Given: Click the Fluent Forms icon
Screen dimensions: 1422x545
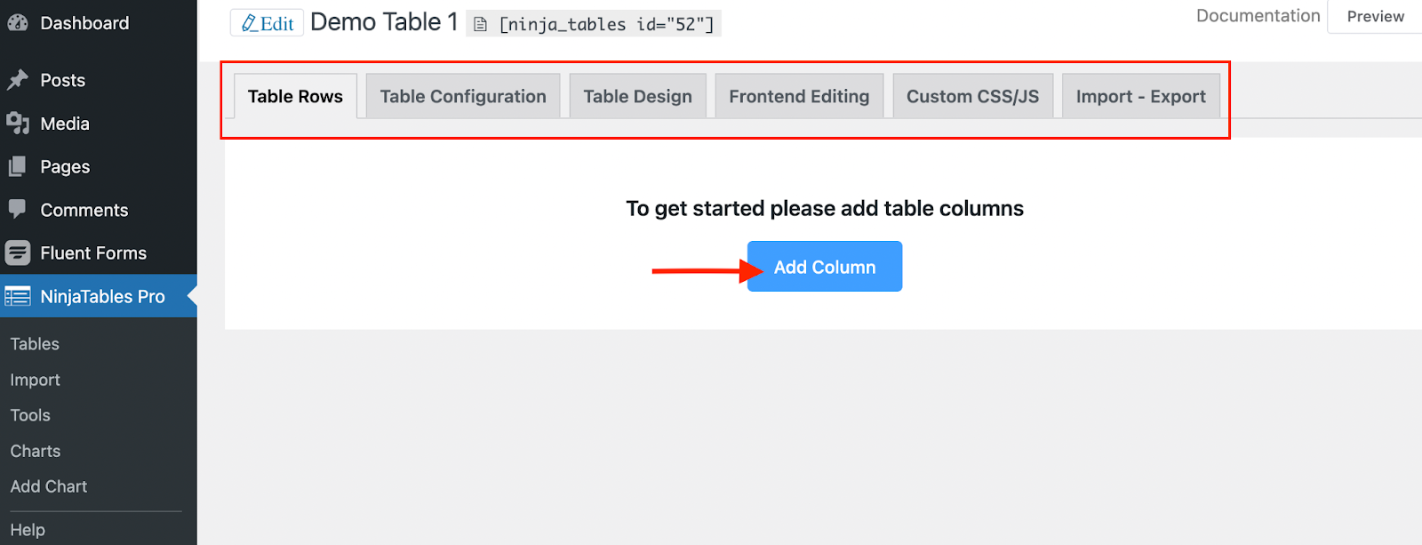Looking at the screenshot, I should click(x=18, y=253).
